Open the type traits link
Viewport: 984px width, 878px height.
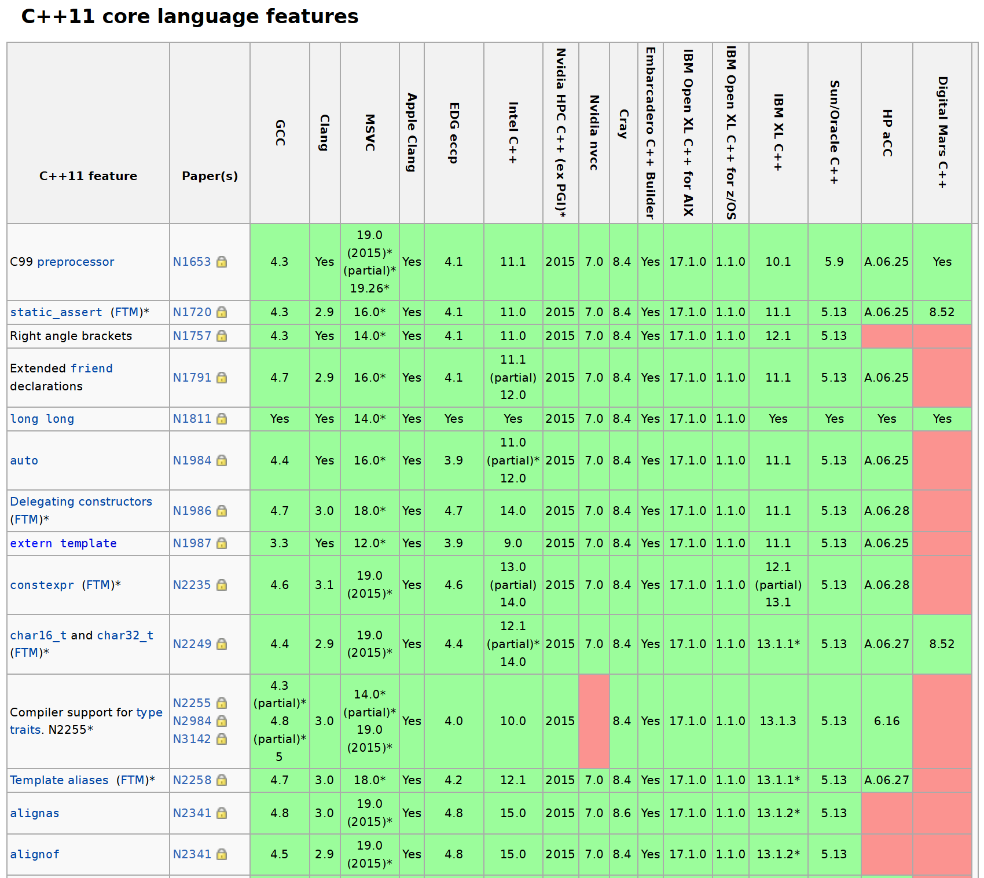click(86, 721)
